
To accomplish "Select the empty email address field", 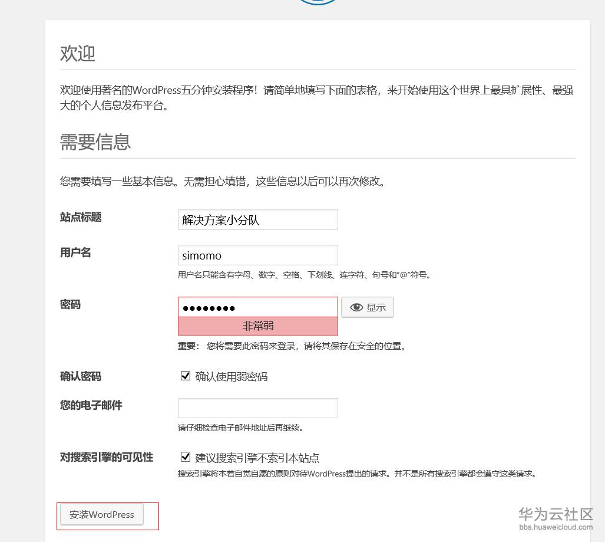I will pyautogui.click(x=257, y=408).
